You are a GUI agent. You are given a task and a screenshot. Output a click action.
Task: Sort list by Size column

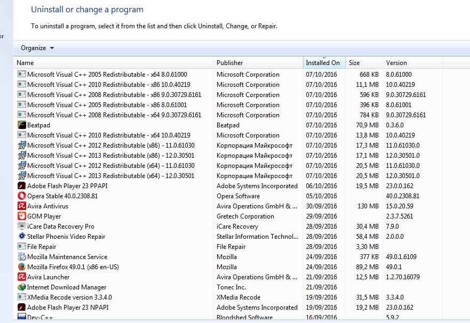pos(364,63)
